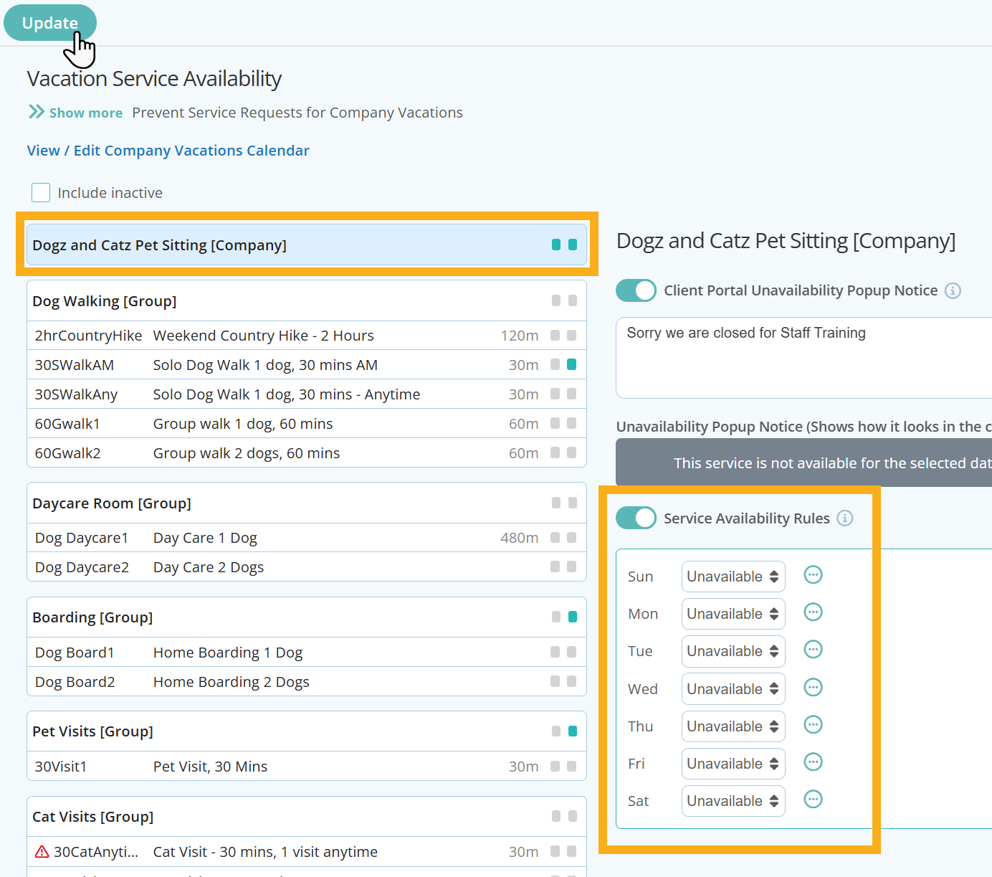Open View / Edit Company Vacations Calendar
This screenshot has height=877, width=992.
tap(168, 150)
